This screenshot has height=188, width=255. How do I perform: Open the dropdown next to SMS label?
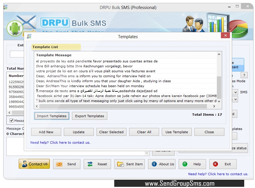(235, 92)
